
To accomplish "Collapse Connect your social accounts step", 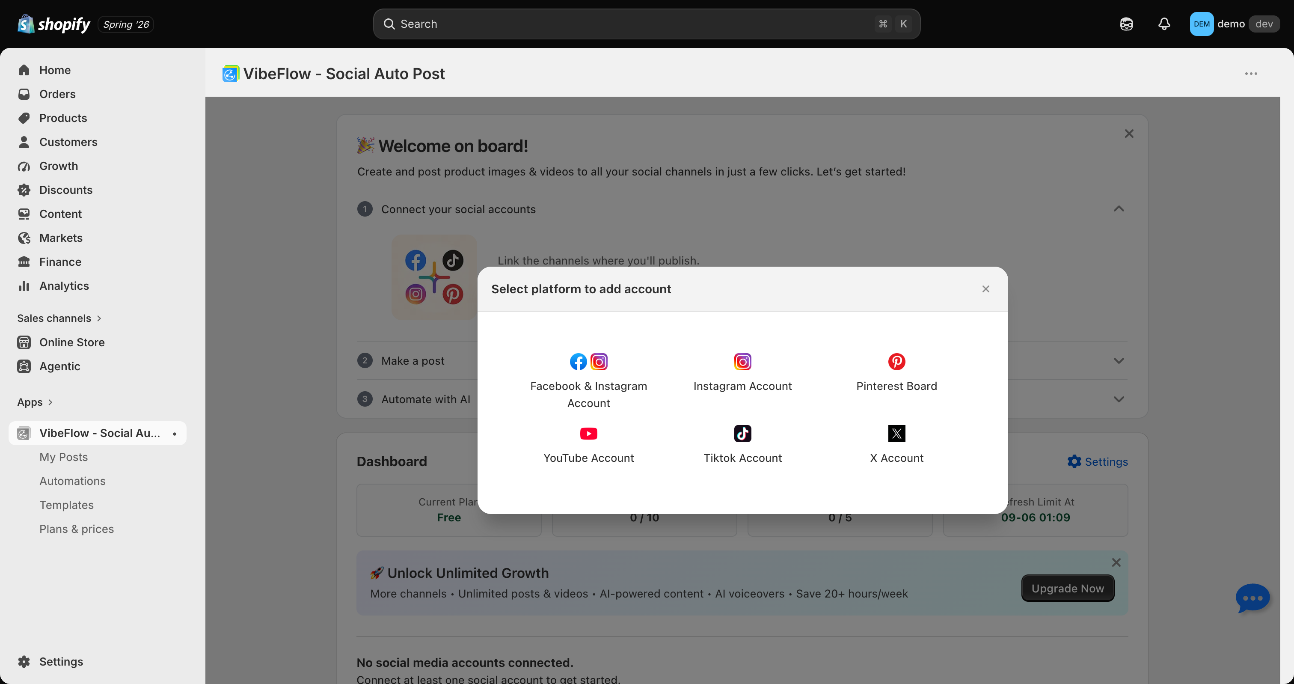I will click(1118, 209).
